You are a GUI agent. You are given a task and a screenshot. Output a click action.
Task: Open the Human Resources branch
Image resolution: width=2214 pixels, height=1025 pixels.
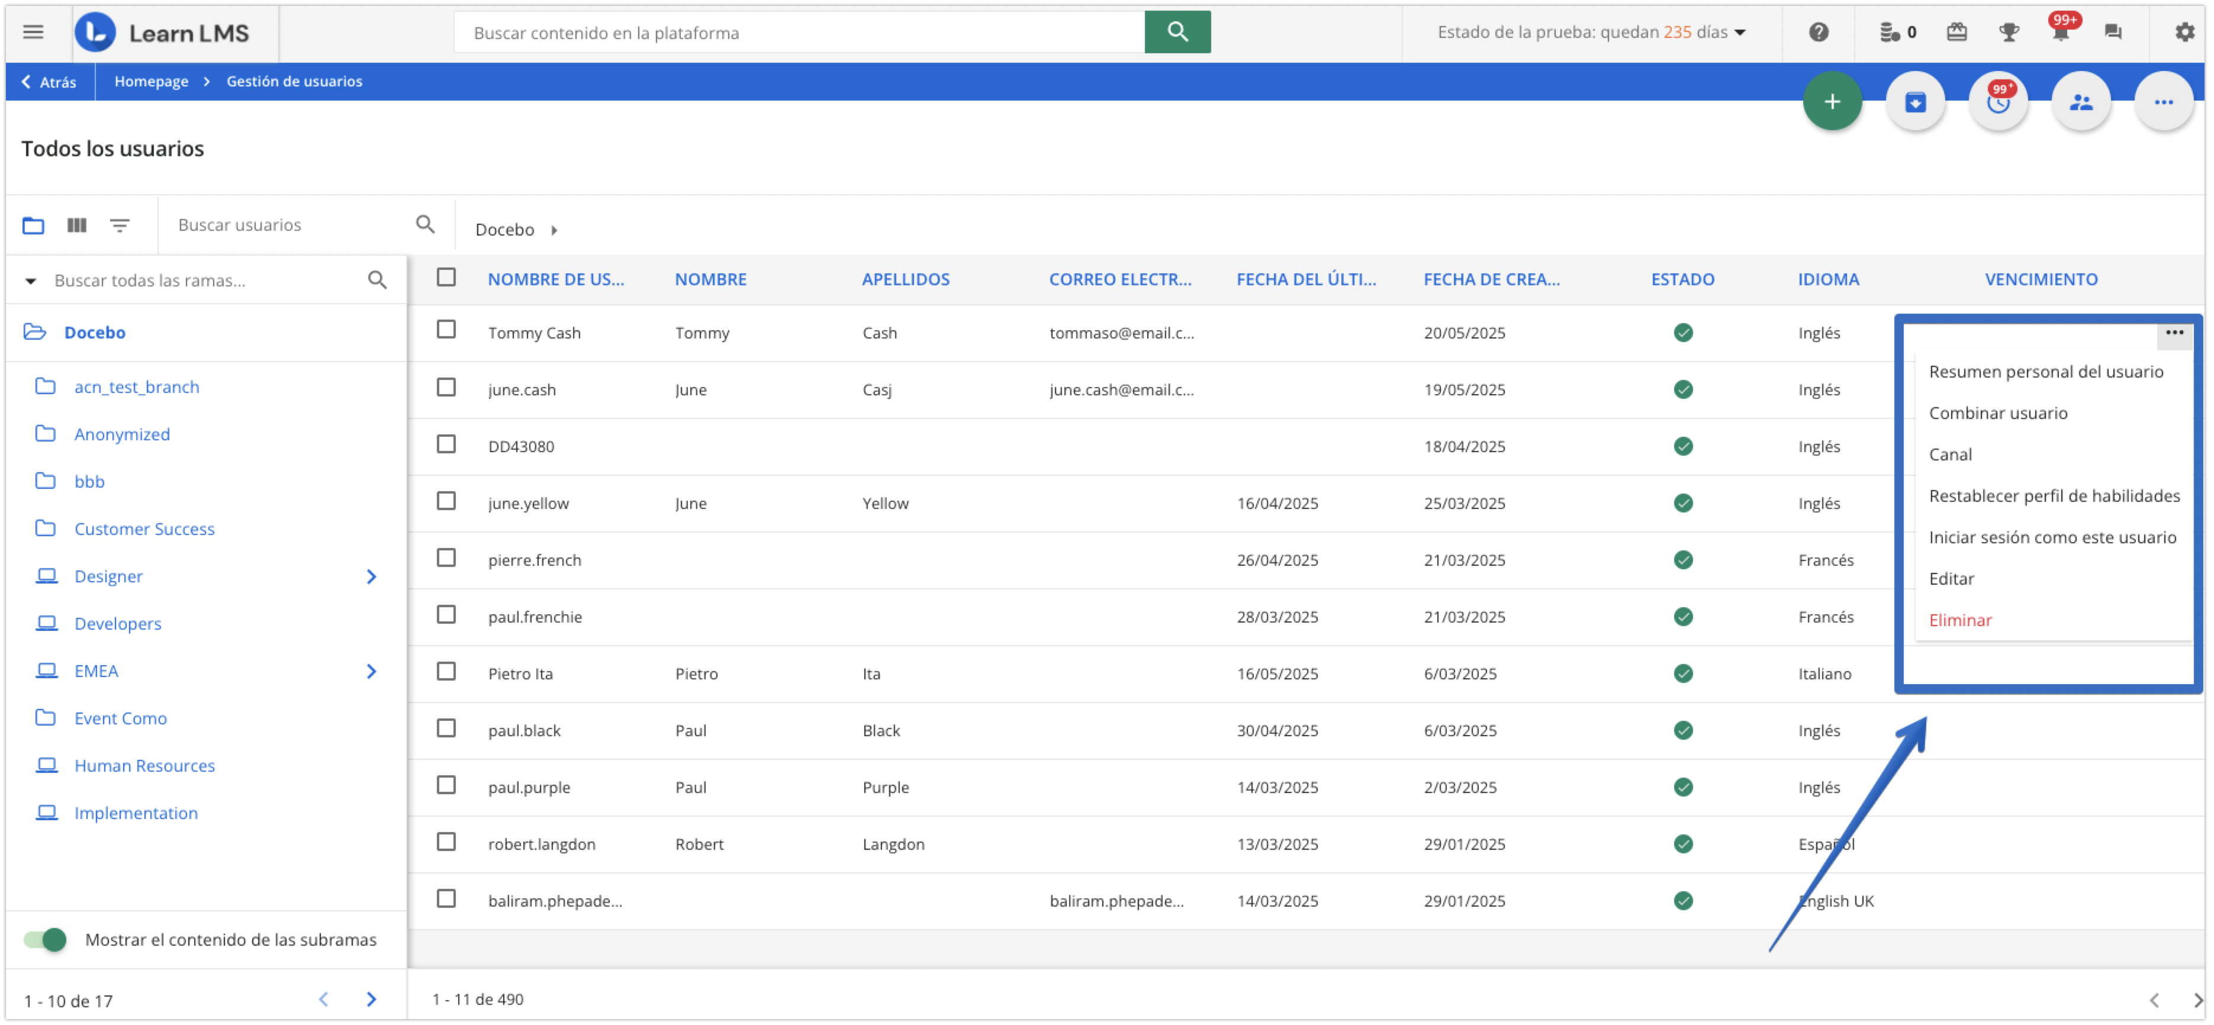[144, 766]
